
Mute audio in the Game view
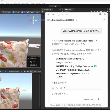[28, 72]
